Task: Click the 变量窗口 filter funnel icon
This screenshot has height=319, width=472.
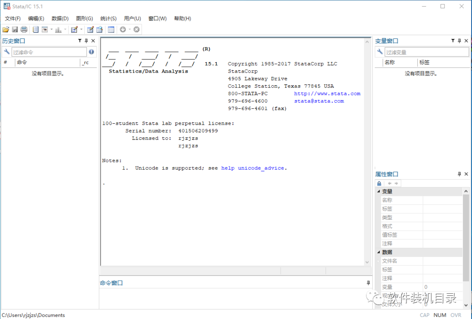Action: tap(453, 41)
